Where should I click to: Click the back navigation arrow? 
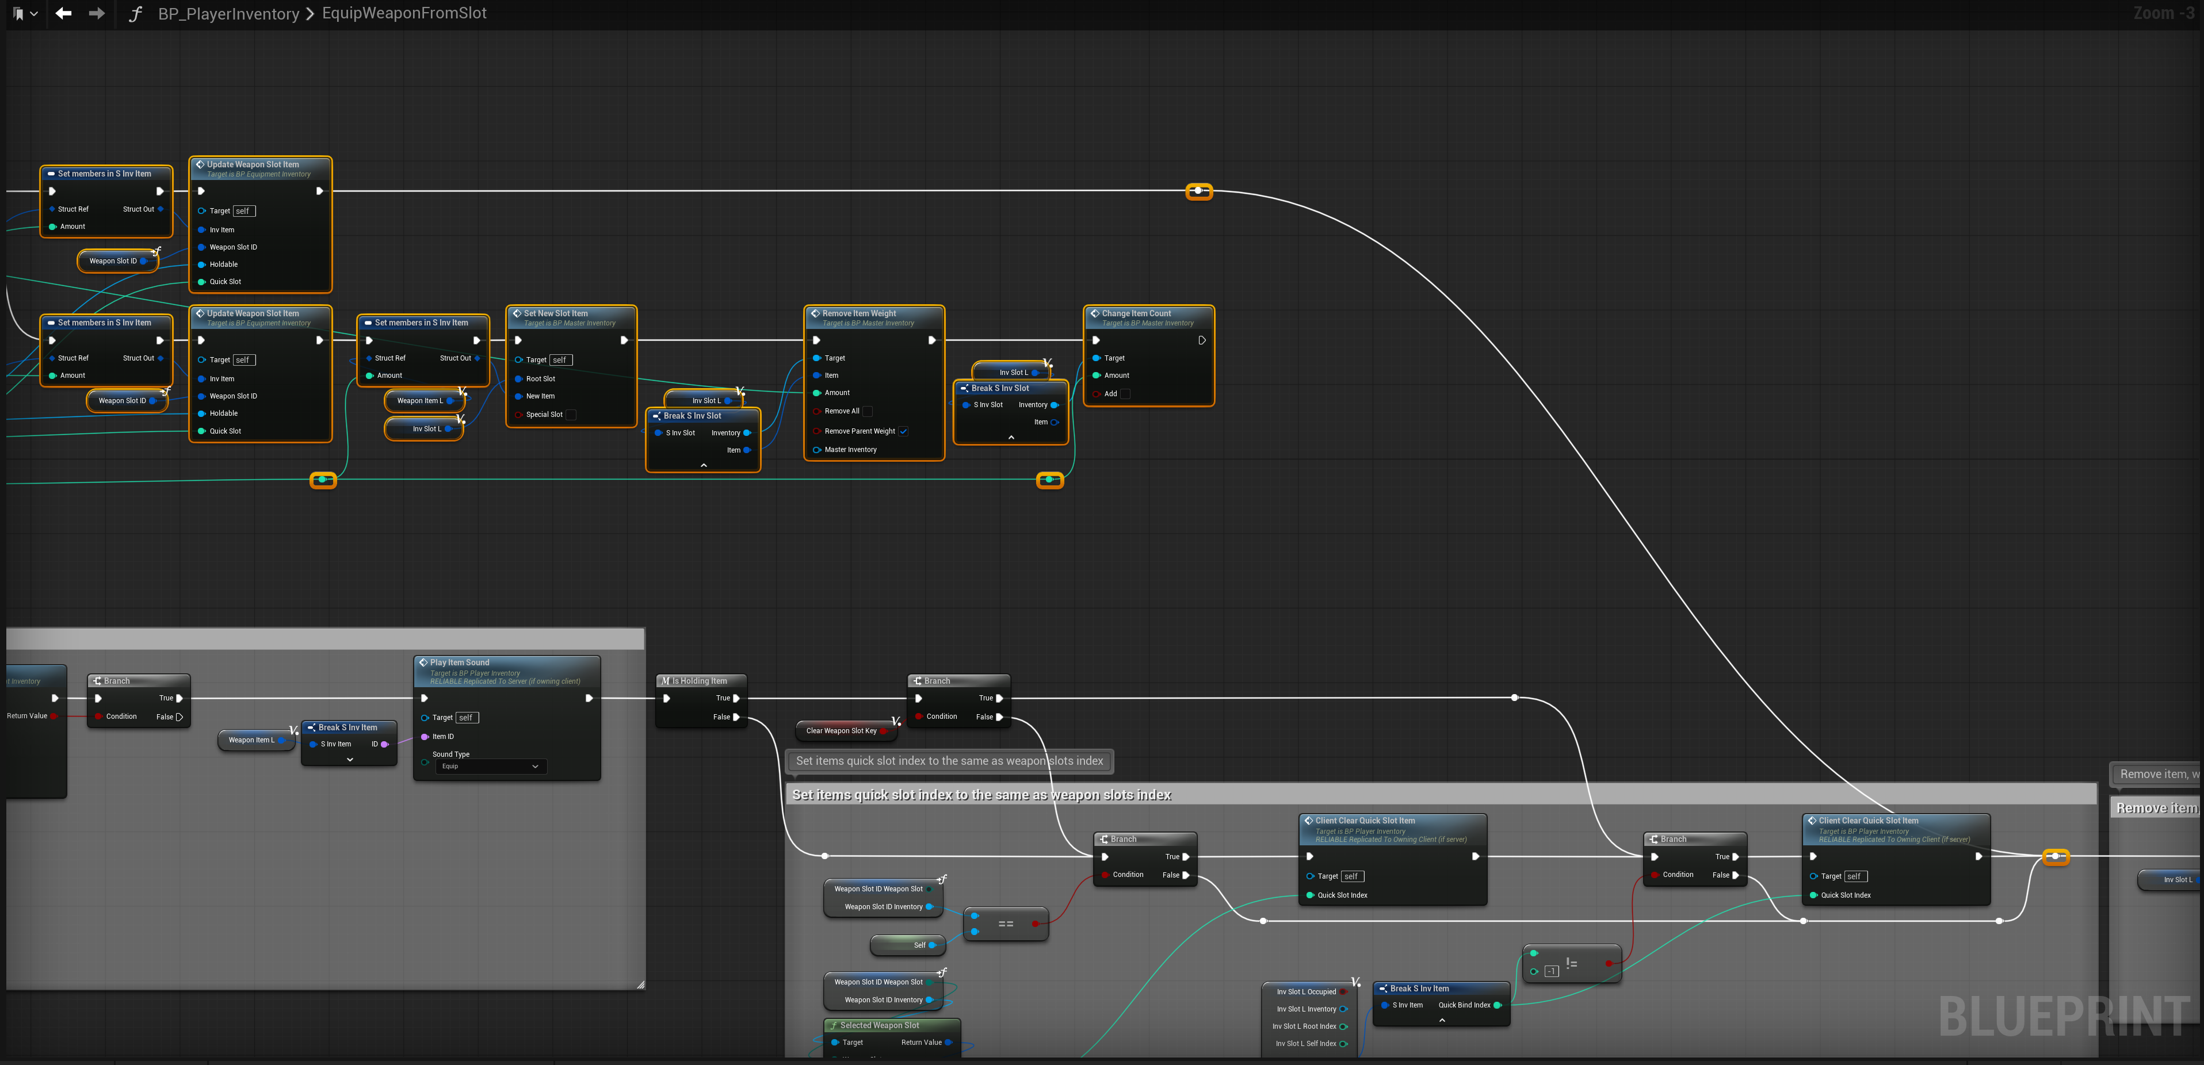point(63,14)
